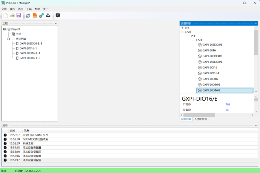Click the info icon on the 15:52:59 message

pos(5,143)
